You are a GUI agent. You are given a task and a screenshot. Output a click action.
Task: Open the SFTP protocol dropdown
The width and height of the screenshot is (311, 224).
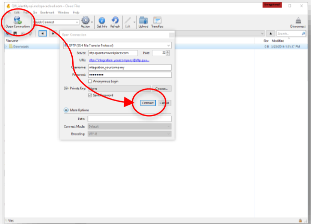pyautogui.click(x=168, y=45)
